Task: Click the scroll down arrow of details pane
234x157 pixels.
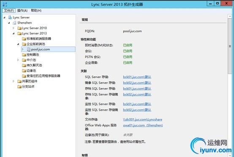Action: click(230, 155)
